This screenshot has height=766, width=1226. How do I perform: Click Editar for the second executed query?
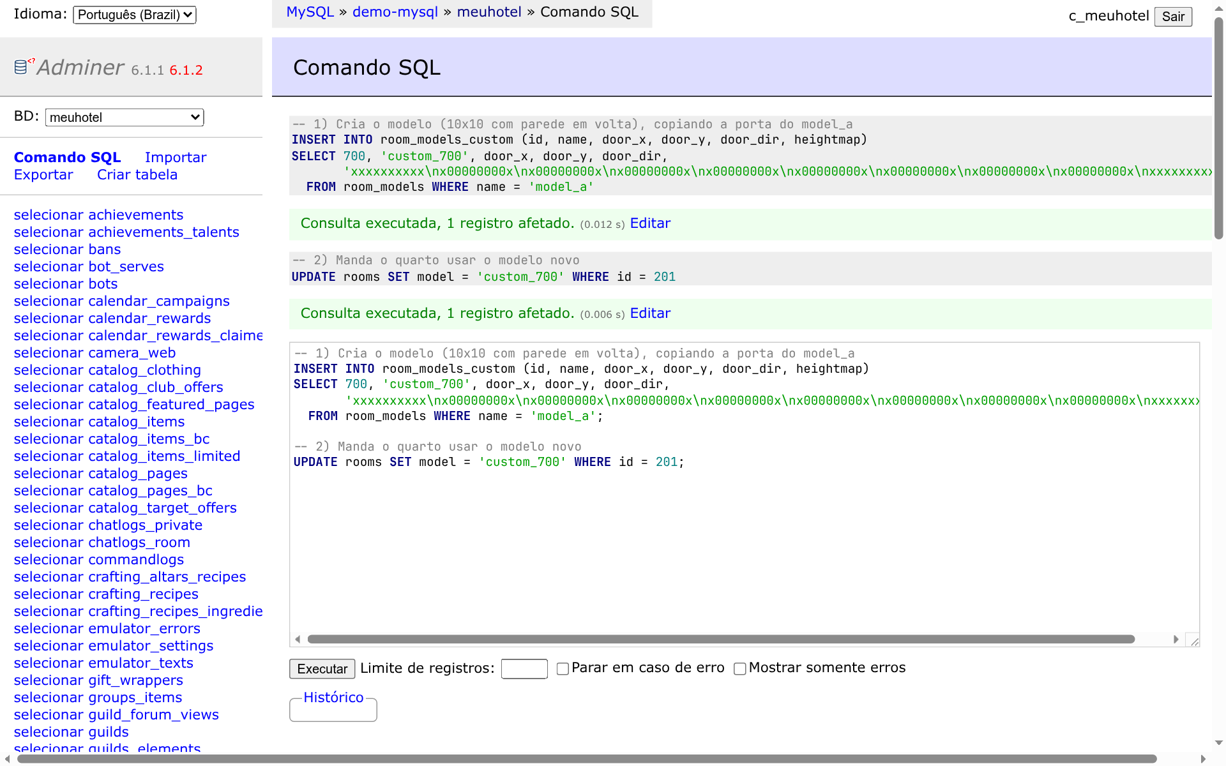tap(650, 313)
